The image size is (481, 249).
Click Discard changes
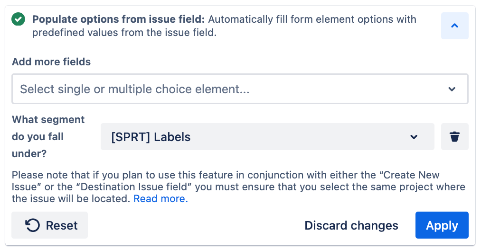[x=351, y=225]
